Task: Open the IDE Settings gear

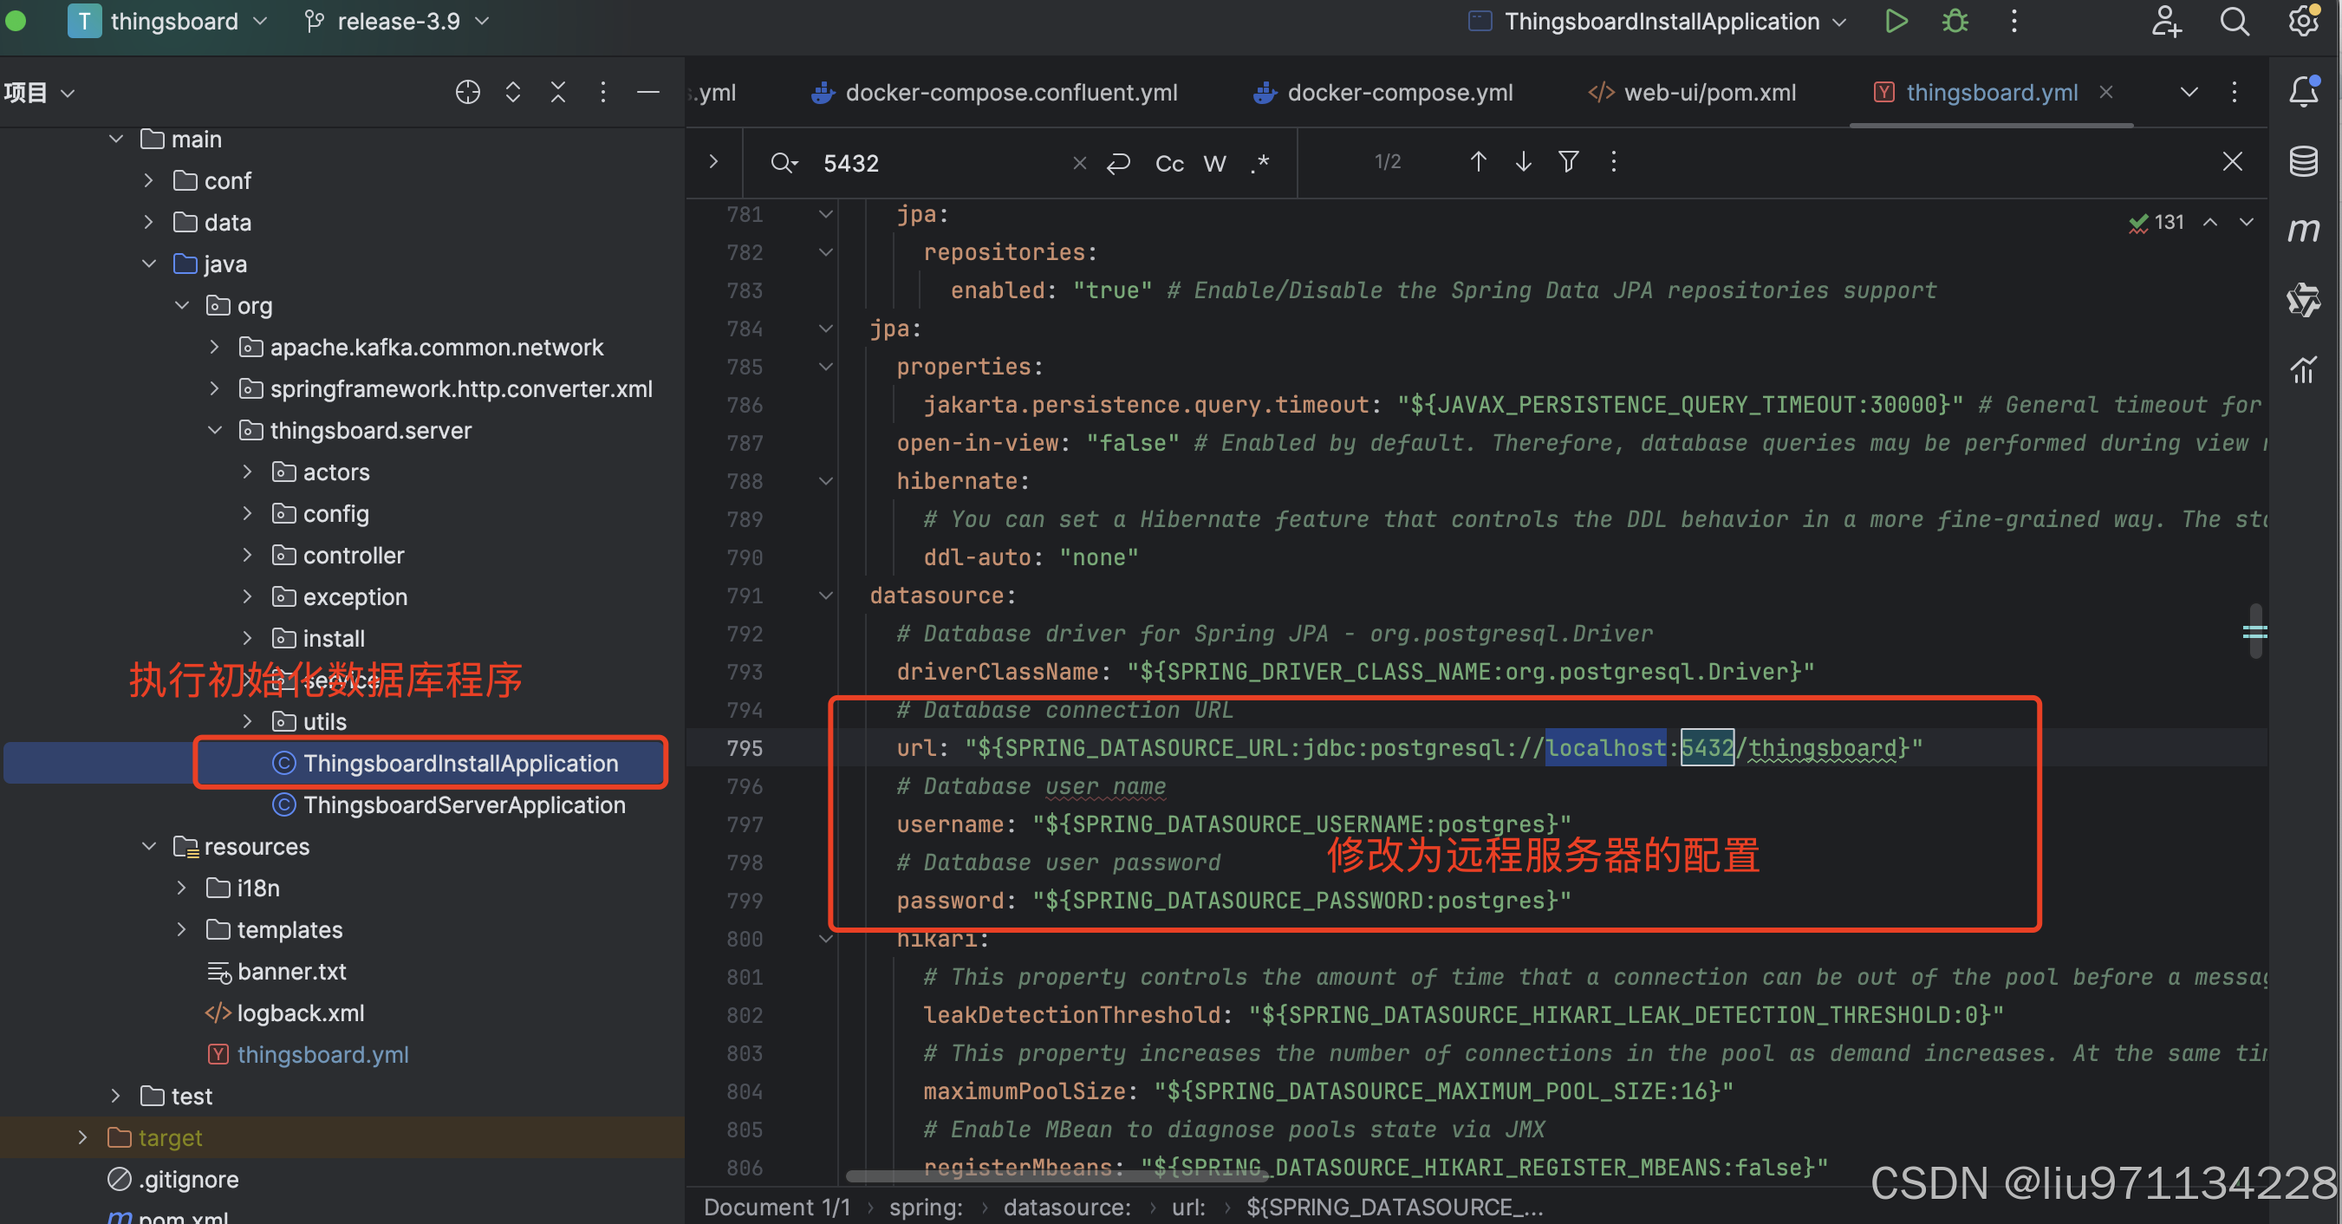Action: [2304, 21]
